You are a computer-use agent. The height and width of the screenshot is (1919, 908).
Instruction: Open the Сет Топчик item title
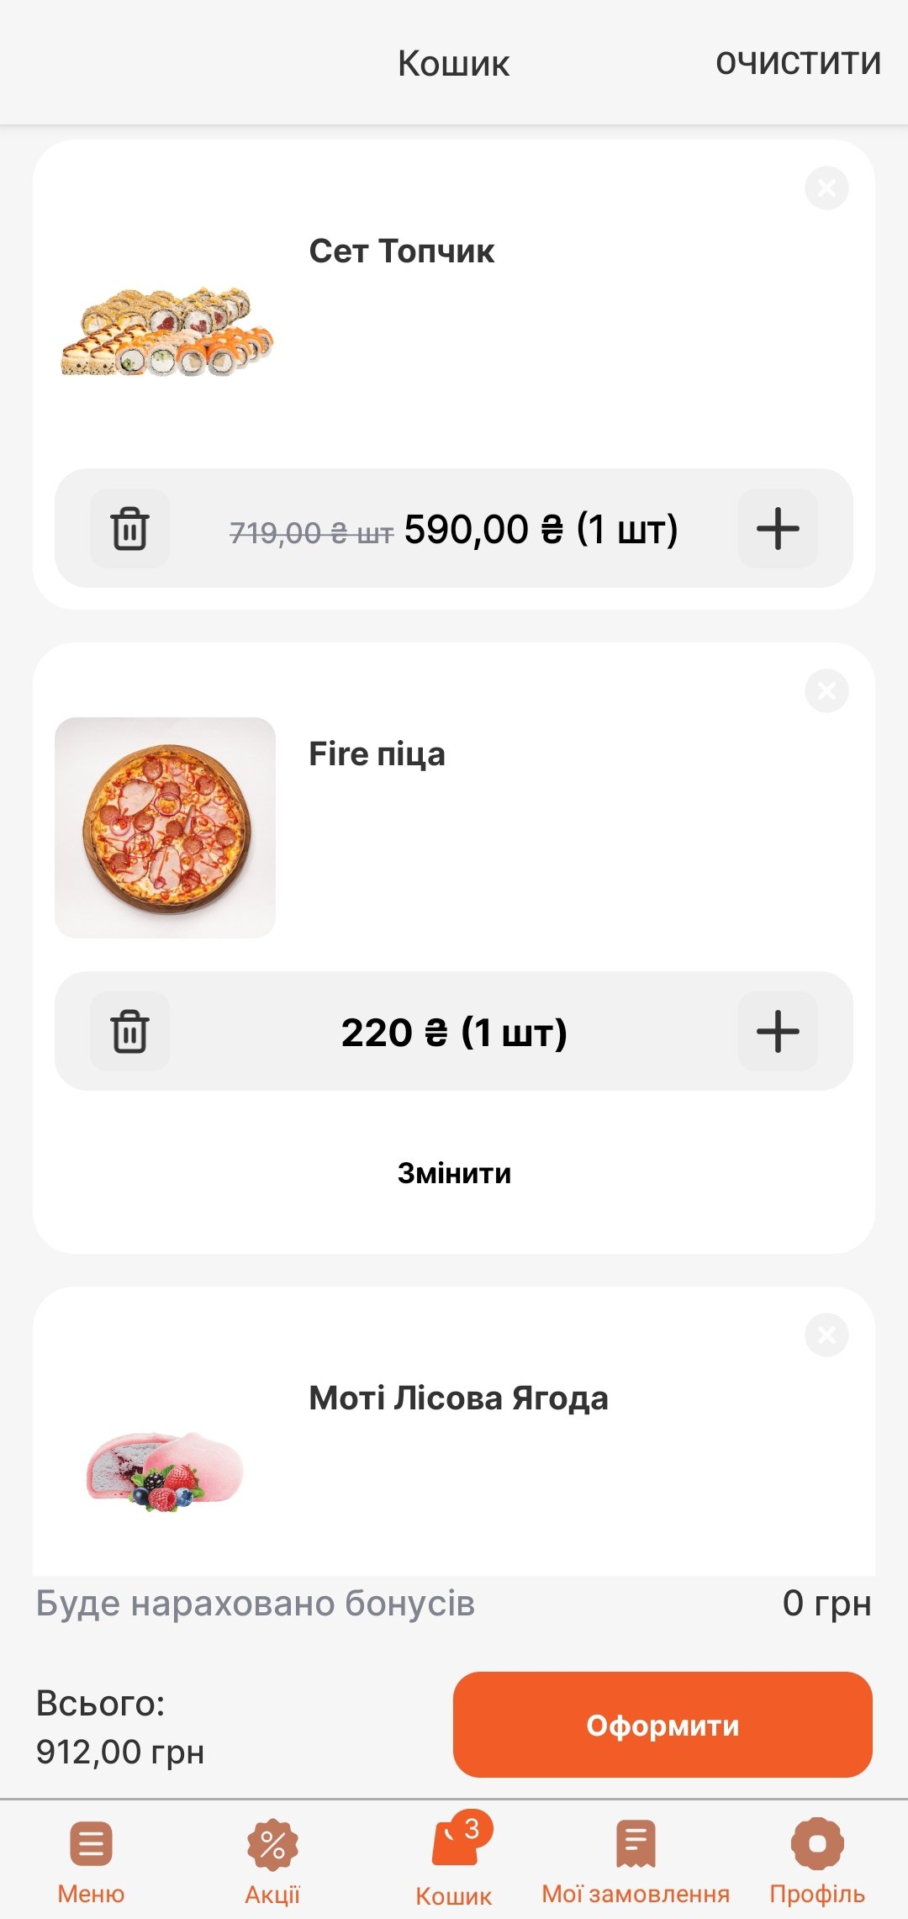tap(402, 251)
